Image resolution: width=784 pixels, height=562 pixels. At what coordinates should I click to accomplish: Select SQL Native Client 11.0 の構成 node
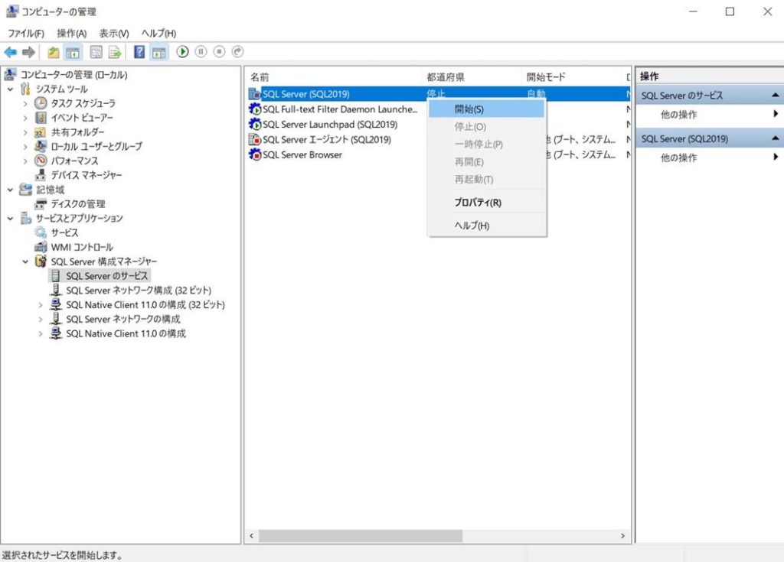126,333
